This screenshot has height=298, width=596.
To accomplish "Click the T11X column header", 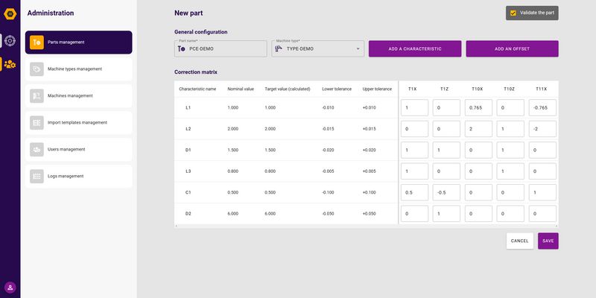I will pos(542,89).
